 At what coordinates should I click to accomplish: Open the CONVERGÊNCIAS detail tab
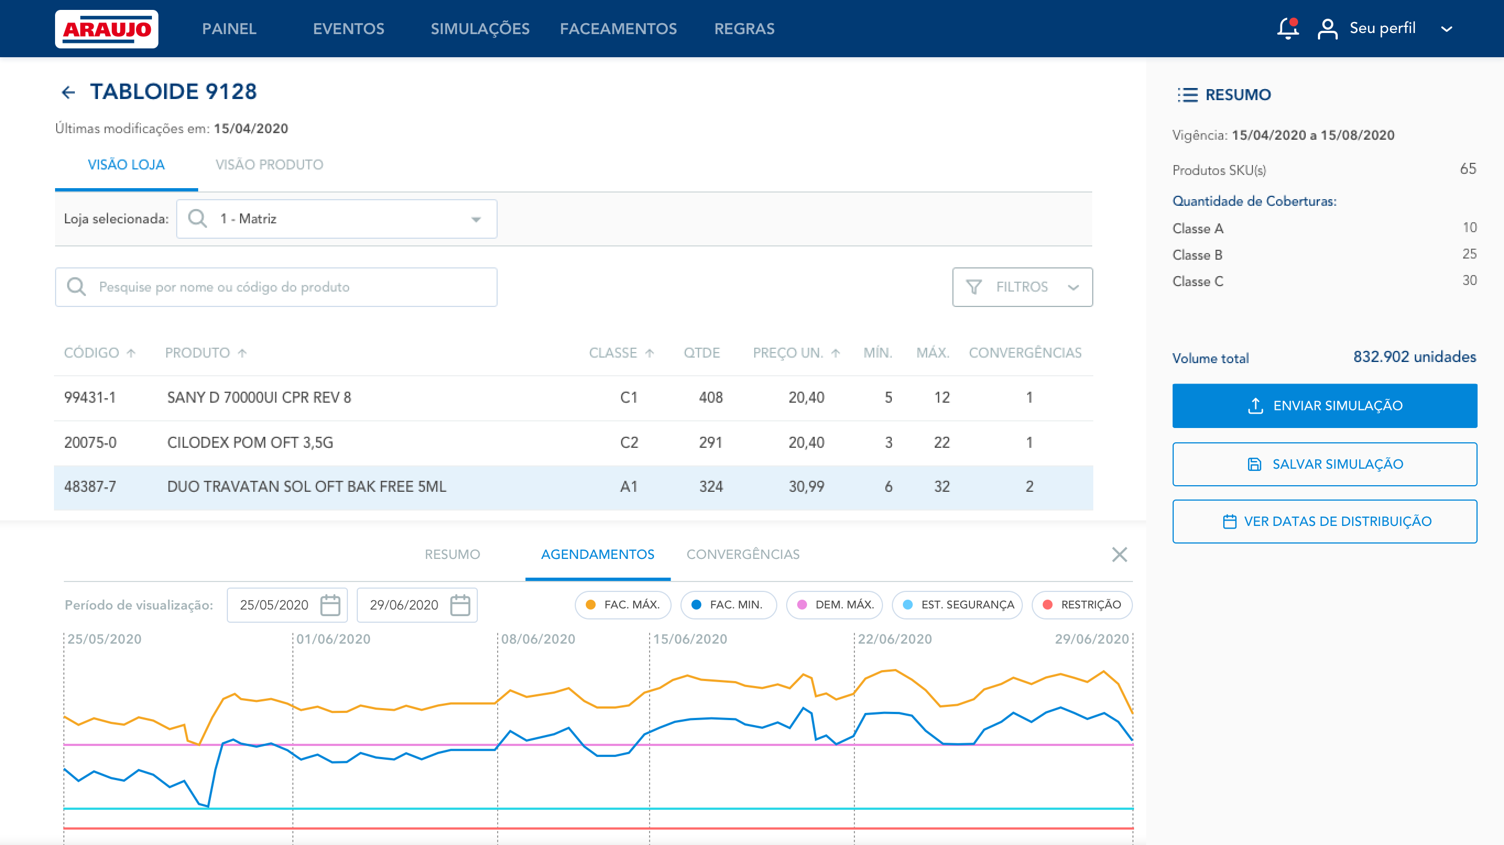coord(743,555)
